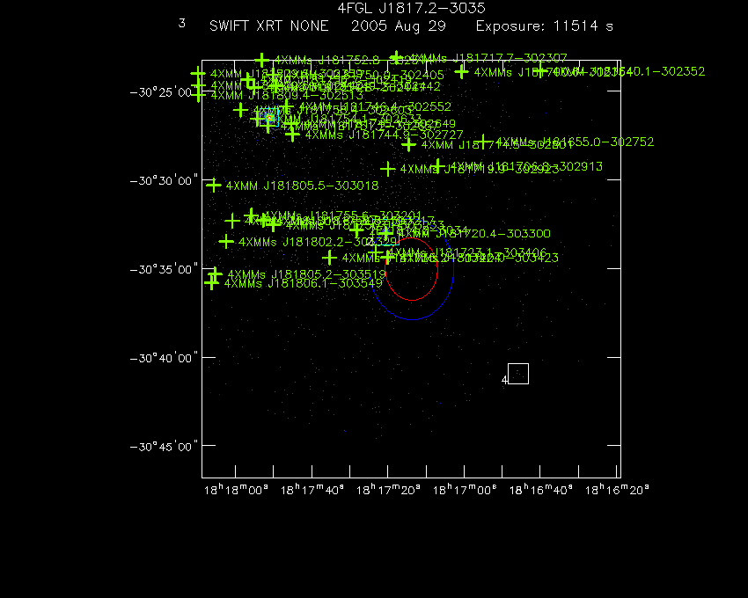This screenshot has width=748, height=598.
Task: Click the cross marker for 4XMM J181805.5-303018
Action: (214, 185)
